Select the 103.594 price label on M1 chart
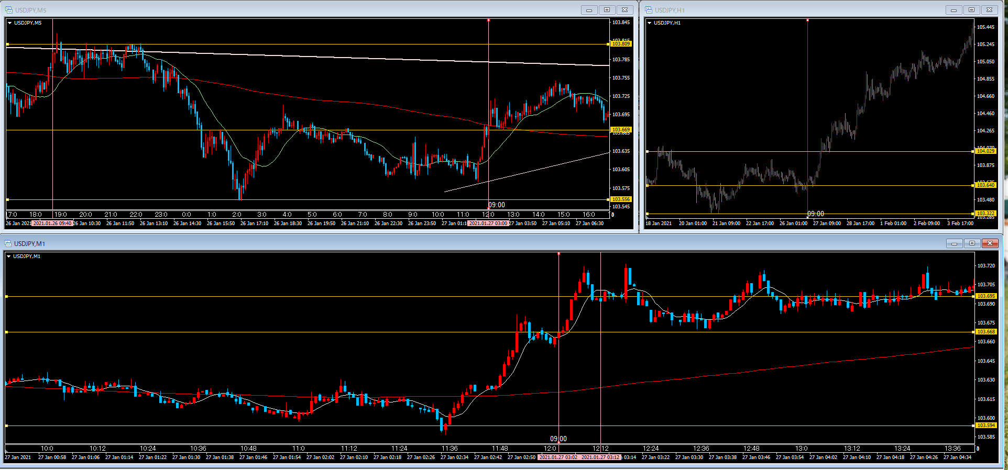Screen dimensions: 1008x470 985,426
